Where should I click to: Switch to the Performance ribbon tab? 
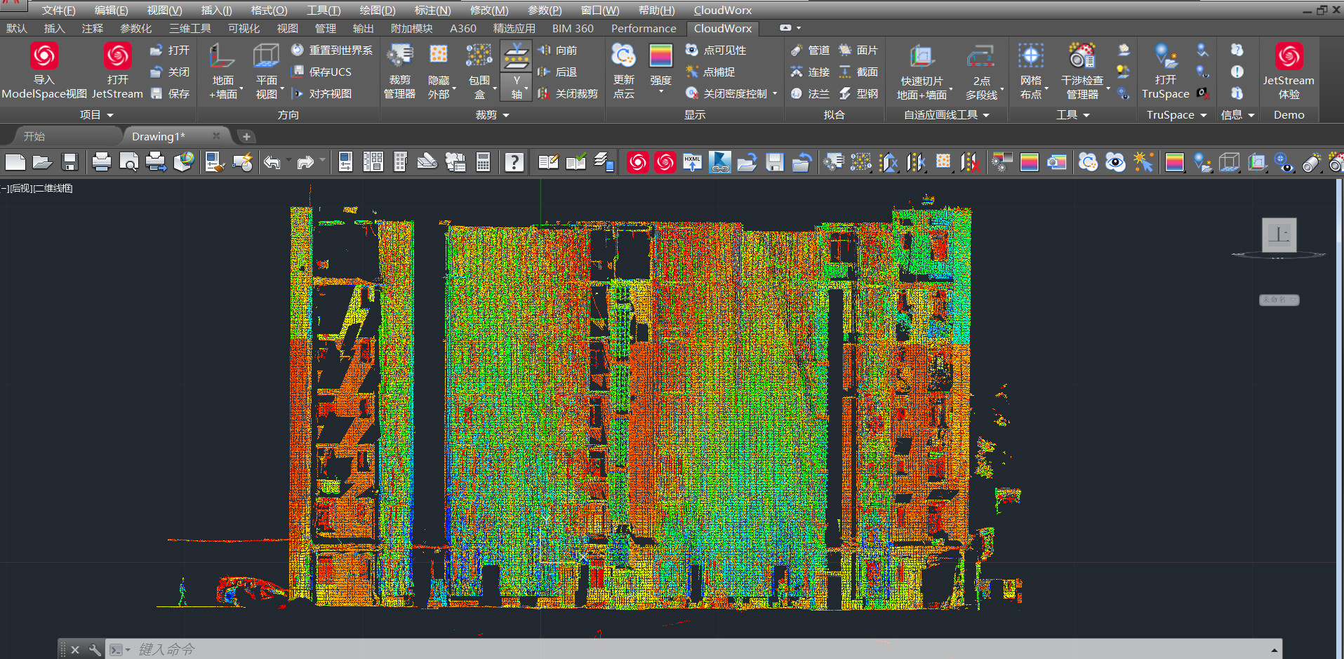644,28
